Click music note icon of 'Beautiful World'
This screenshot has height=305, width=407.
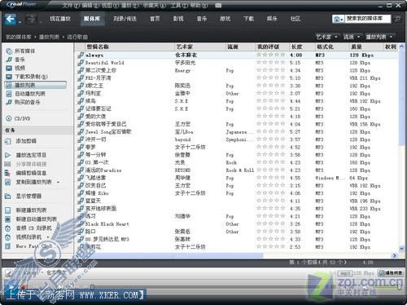[81, 63]
